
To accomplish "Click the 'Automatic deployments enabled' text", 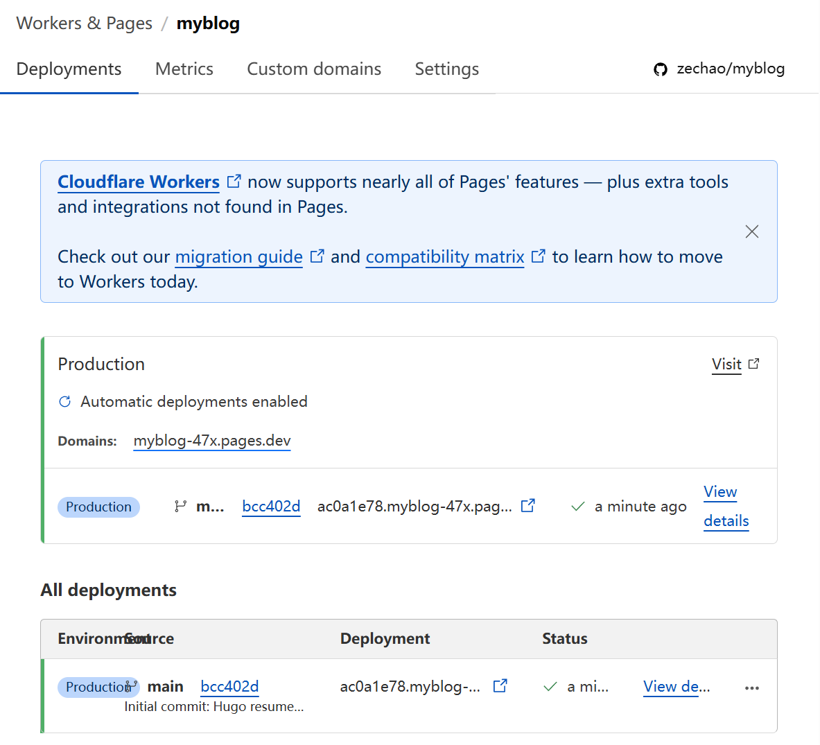I will [194, 401].
